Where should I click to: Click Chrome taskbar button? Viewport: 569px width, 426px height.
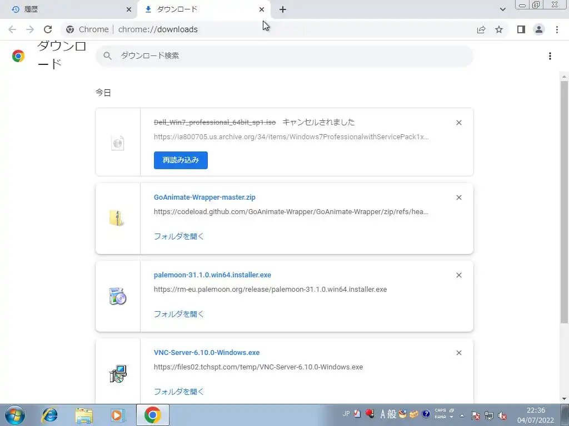click(153, 415)
